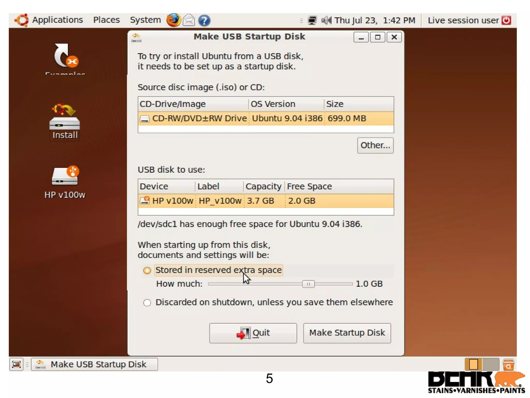Screen dimensions: 530x398
Task: Select the HP v100w USB disk row
Action: coord(266,201)
